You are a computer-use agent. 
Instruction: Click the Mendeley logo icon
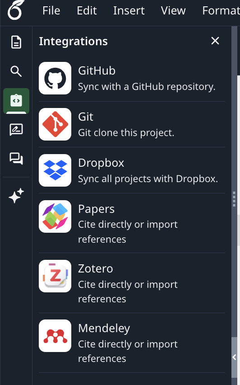pyautogui.click(x=55, y=336)
